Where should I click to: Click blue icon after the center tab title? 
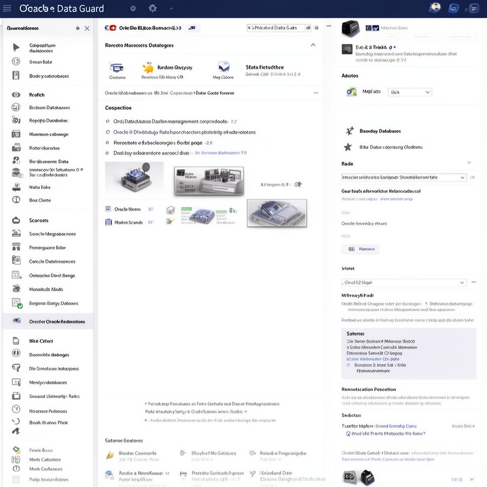(x=193, y=28)
